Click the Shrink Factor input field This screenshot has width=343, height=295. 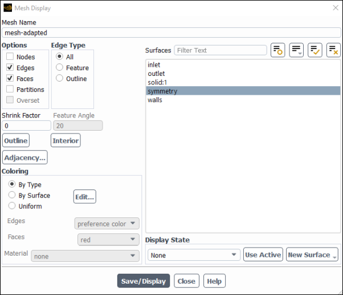[26, 126]
